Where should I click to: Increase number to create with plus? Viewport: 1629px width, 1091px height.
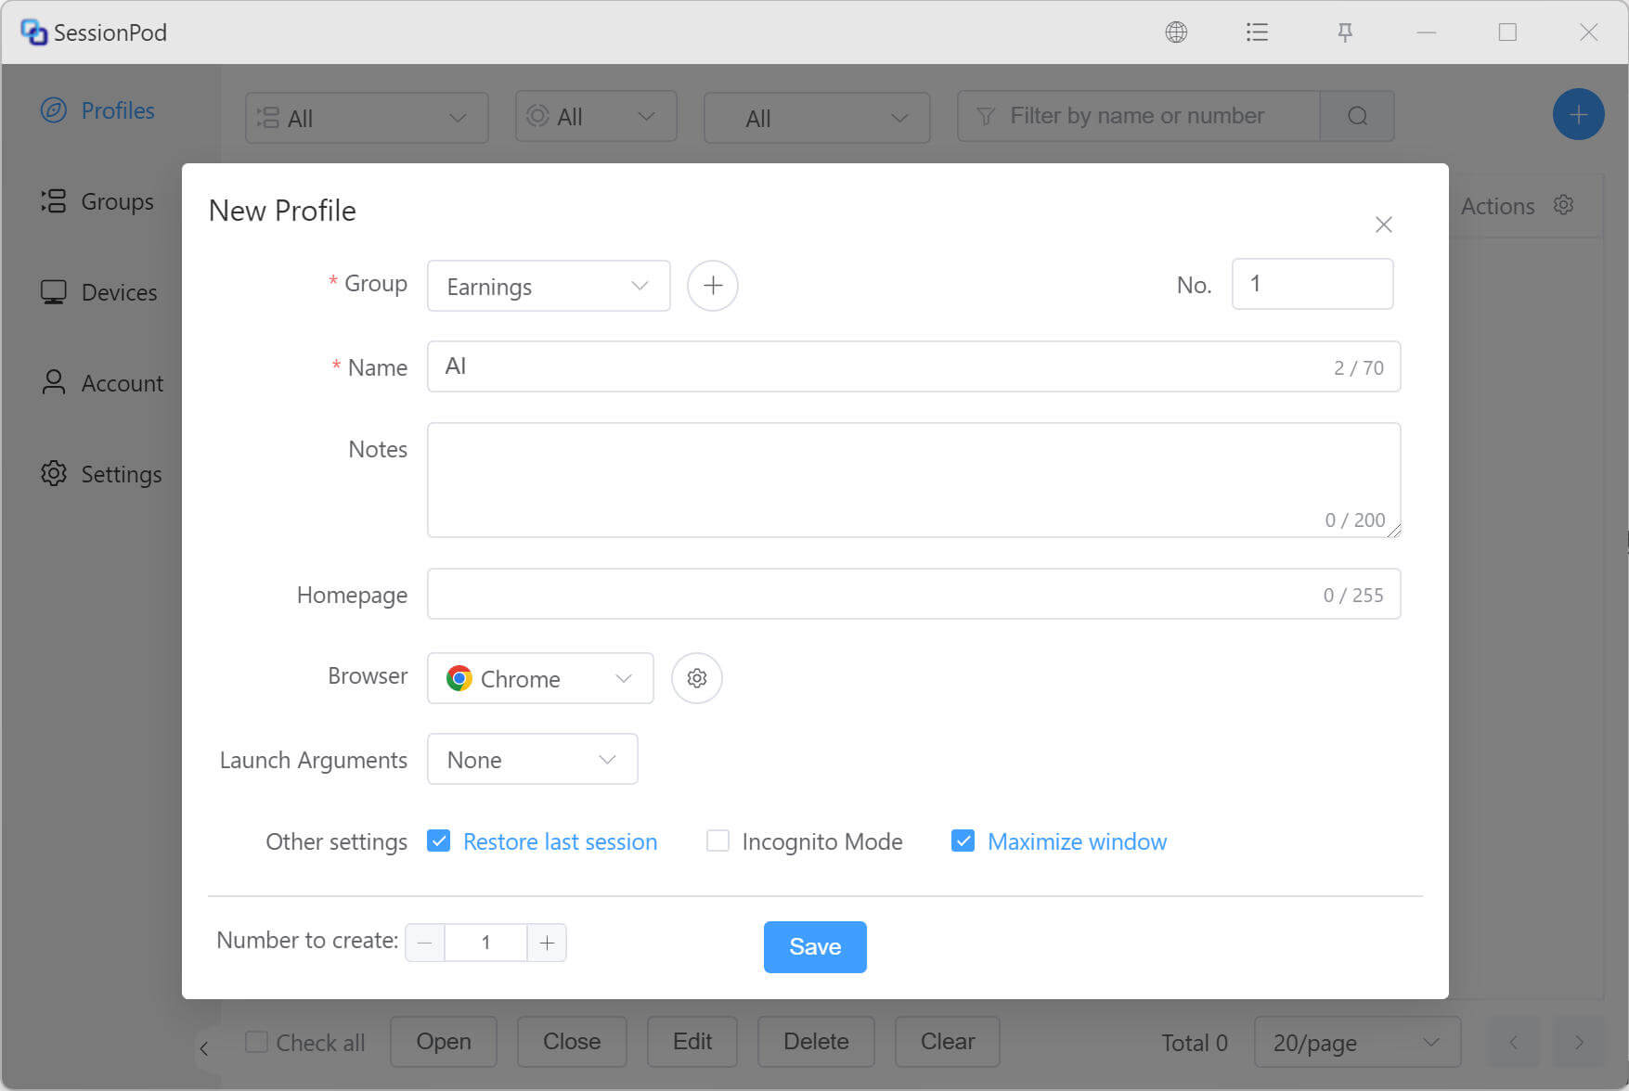(547, 943)
